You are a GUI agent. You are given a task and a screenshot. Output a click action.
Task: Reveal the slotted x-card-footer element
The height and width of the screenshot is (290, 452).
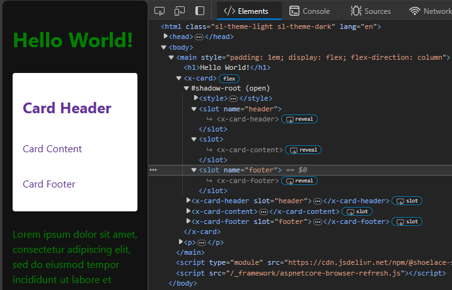[299, 181]
